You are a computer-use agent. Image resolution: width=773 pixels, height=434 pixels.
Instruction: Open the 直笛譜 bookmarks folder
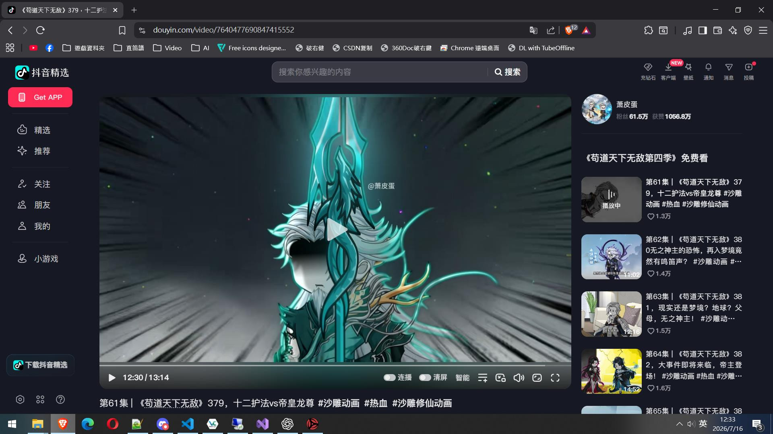129,48
